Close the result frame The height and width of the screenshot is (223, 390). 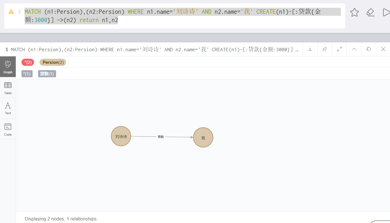383,49
